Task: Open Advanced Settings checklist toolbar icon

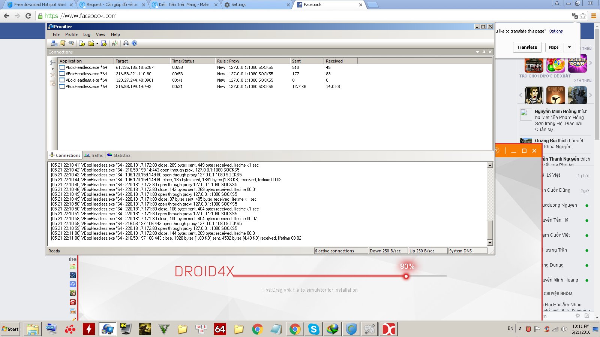Action: [x=115, y=43]
